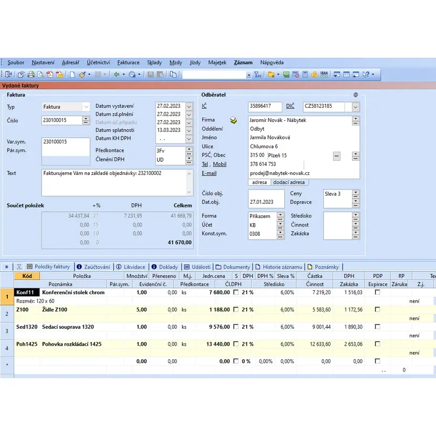
Task: Click the IBAN toolbar icon
Action: (x=324, y=75)
